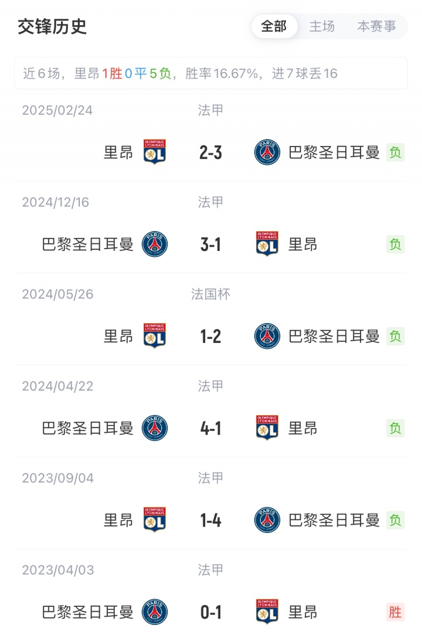
Task: Click PSG logo in 2025/02/24 match
Action: pyautogui.click(x=267, y=152)
